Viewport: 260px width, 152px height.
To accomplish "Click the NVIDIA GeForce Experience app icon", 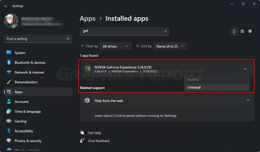I will coord(88,69).
